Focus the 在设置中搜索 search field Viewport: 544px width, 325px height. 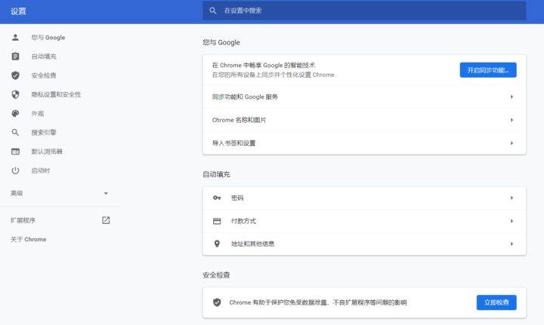364,11
